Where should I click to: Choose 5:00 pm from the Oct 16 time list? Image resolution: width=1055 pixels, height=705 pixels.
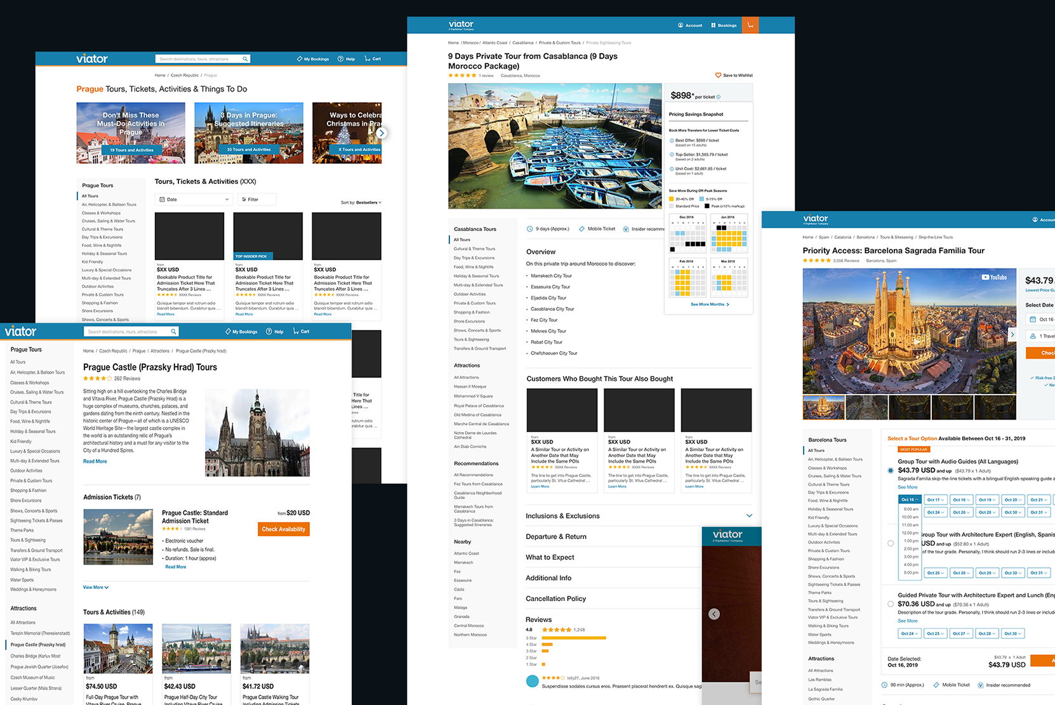pyautogui.click(x=910, y=572)
